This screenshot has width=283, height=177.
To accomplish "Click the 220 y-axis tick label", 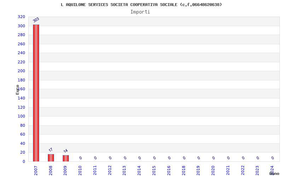I will tap(21, 62).
